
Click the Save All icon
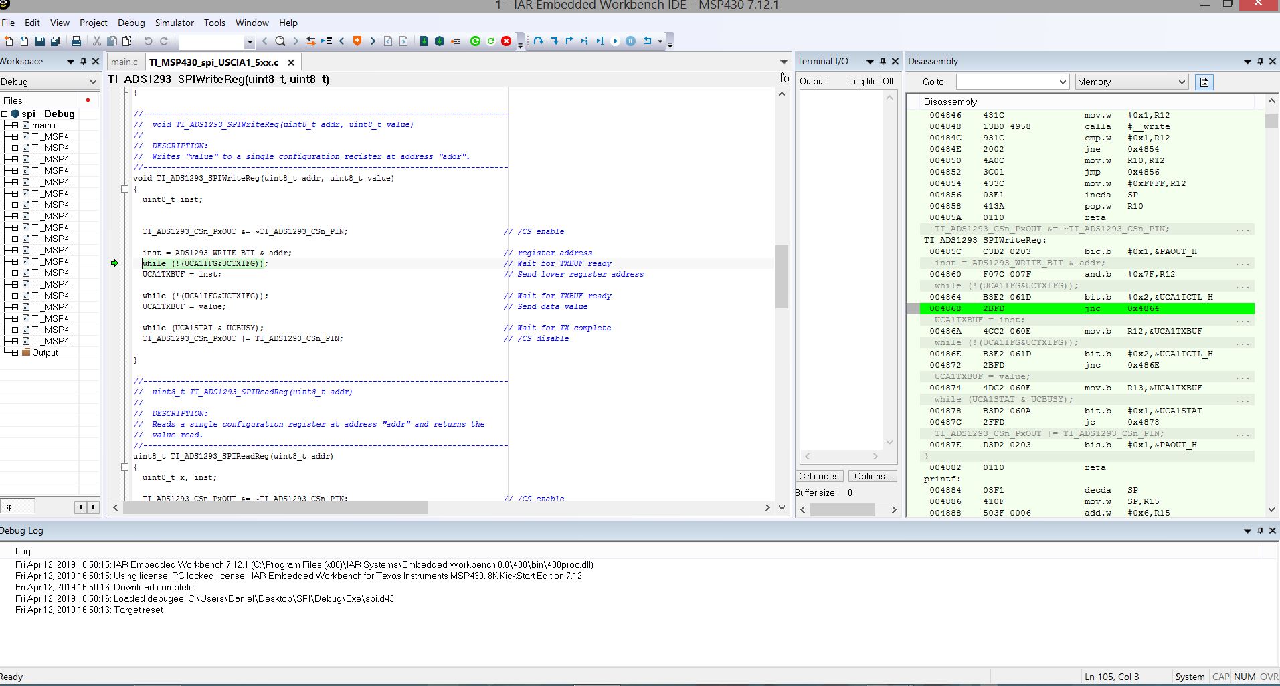click(56, 41)
